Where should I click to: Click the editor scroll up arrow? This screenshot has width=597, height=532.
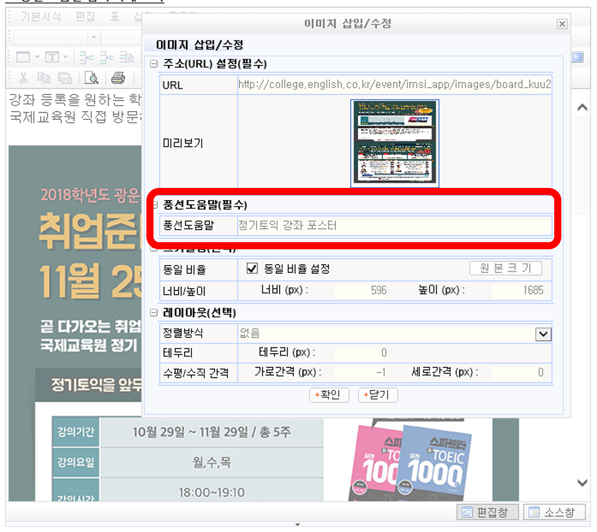(x=582, y=108)
